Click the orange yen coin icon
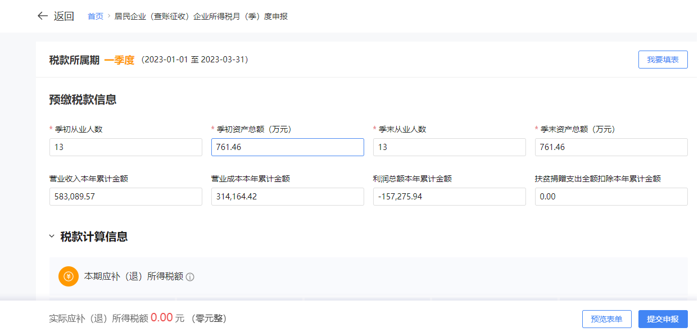698x332 pixels. [x=69, y=276]
